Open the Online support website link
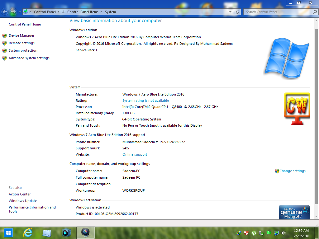319x239 pixels. (x=135, y=154)
